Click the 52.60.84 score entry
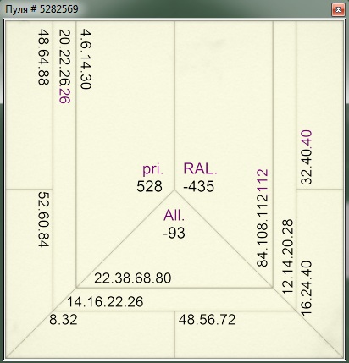The image size is (349, 363). [x=44, y=220]
